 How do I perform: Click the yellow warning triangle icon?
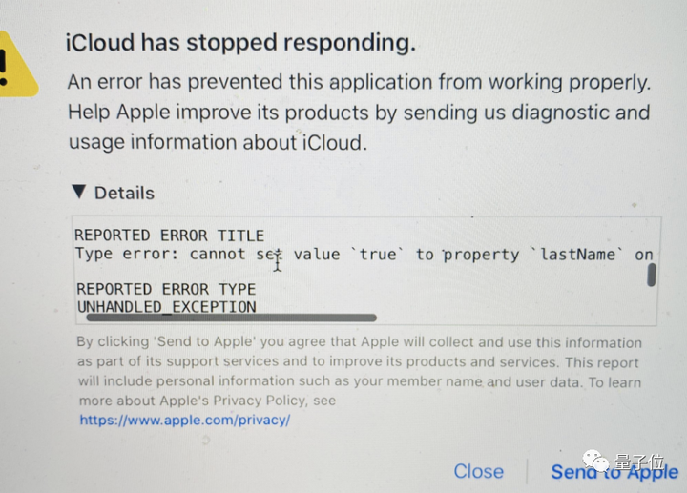[x=15, y=64]
